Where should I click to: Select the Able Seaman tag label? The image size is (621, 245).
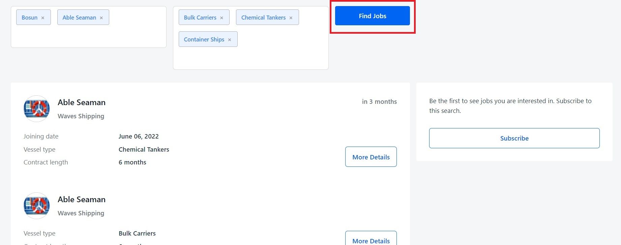(x=79, y=18)
